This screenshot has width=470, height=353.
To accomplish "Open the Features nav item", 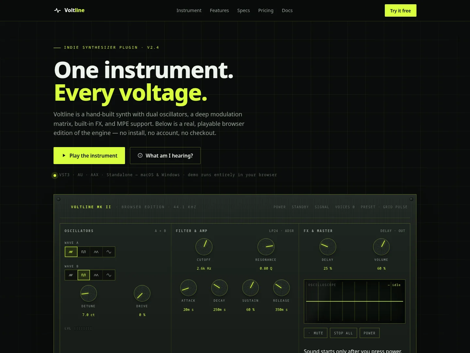I will point(219,10).
